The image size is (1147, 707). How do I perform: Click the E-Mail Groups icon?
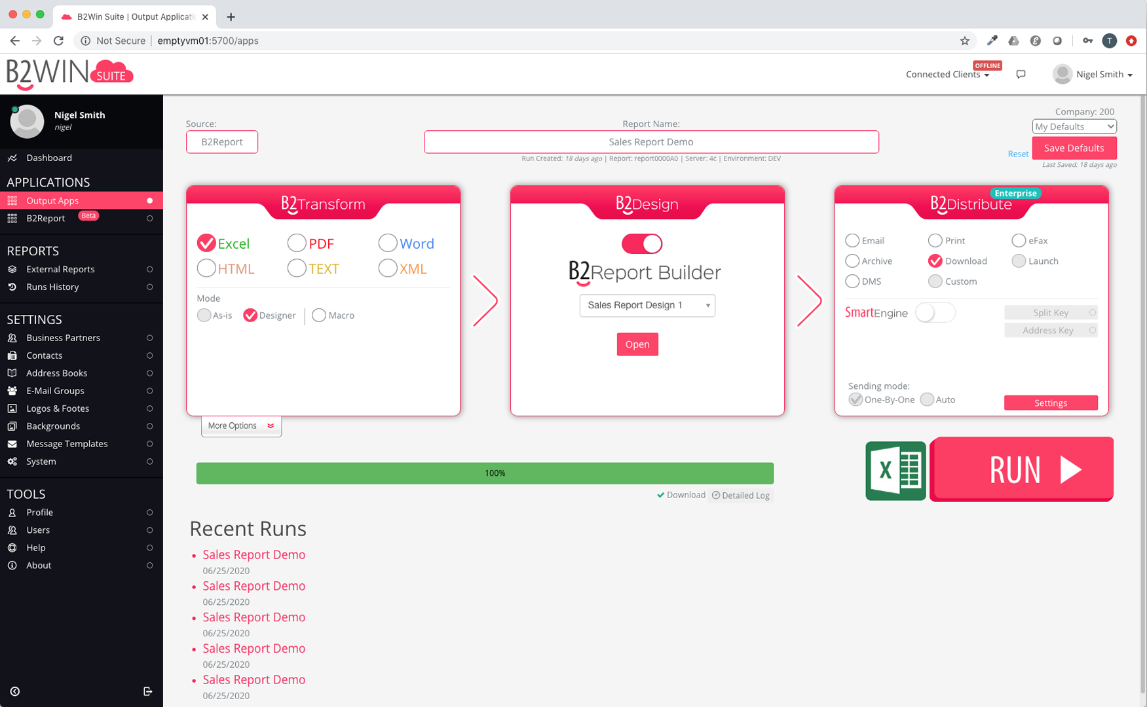[12, 391]
